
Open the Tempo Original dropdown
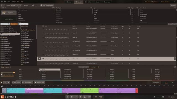14,5
